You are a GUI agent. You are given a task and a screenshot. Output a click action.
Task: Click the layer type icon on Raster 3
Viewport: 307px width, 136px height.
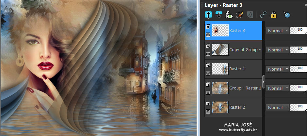click(x=208, y=27)
